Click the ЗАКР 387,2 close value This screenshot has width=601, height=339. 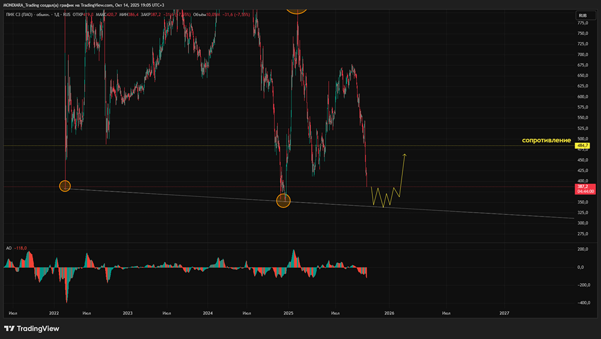click(151, 14)
